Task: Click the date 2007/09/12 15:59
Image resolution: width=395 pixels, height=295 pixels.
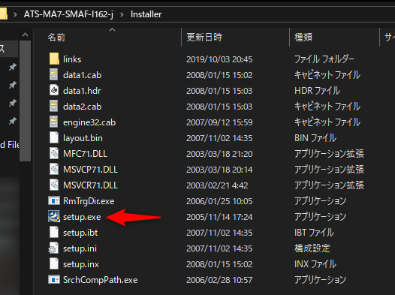Action: click(x=219, y=122)
